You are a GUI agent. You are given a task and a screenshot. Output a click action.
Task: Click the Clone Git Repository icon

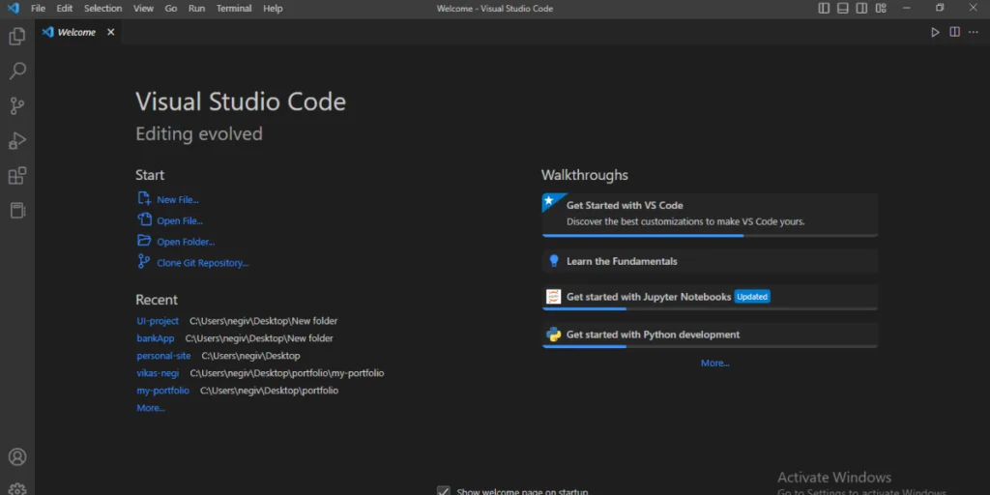(144, 261)
